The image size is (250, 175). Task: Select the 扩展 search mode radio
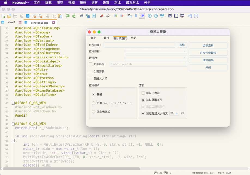click(94, 103)
